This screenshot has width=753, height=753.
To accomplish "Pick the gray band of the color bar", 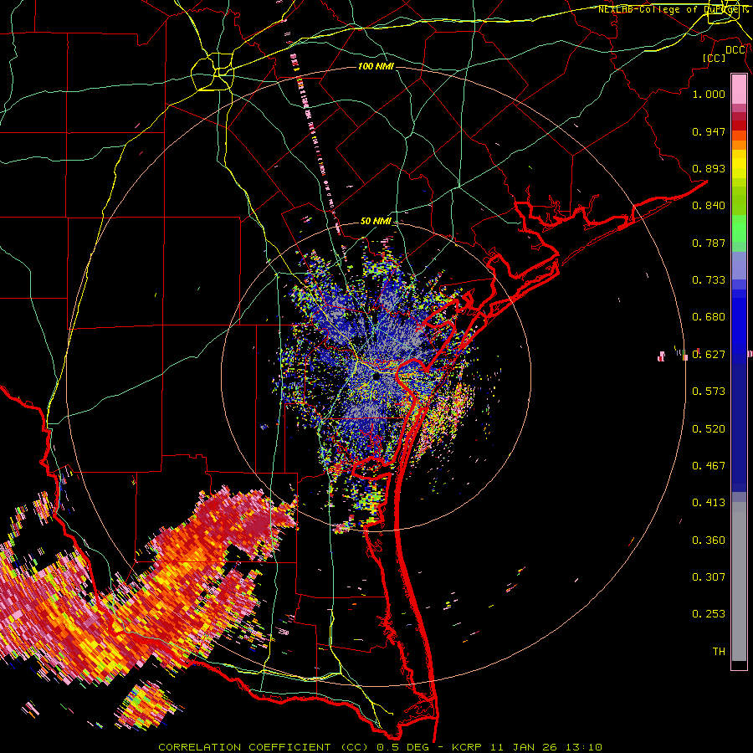I will (739, 581).
